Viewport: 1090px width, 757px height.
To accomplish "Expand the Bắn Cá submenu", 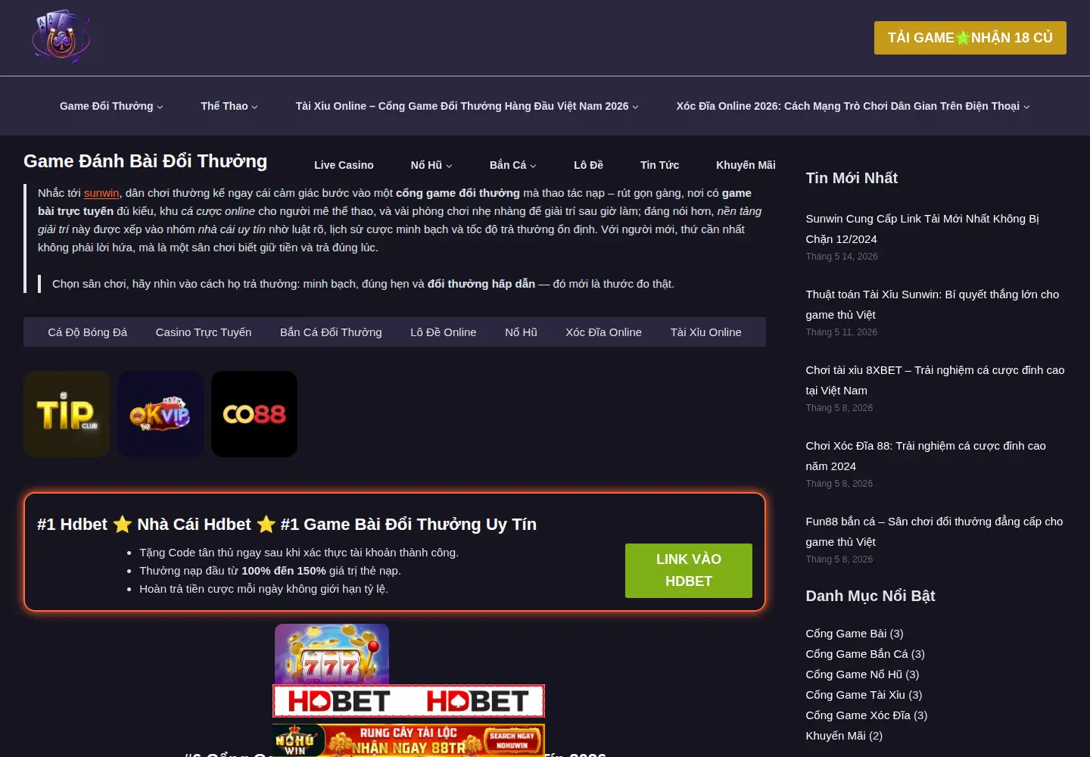I will click(x=513, y=165).
